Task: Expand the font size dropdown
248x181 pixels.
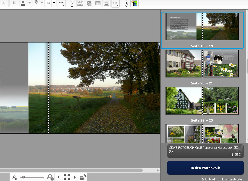Action: pyautogui.click(x=54, y=3)
